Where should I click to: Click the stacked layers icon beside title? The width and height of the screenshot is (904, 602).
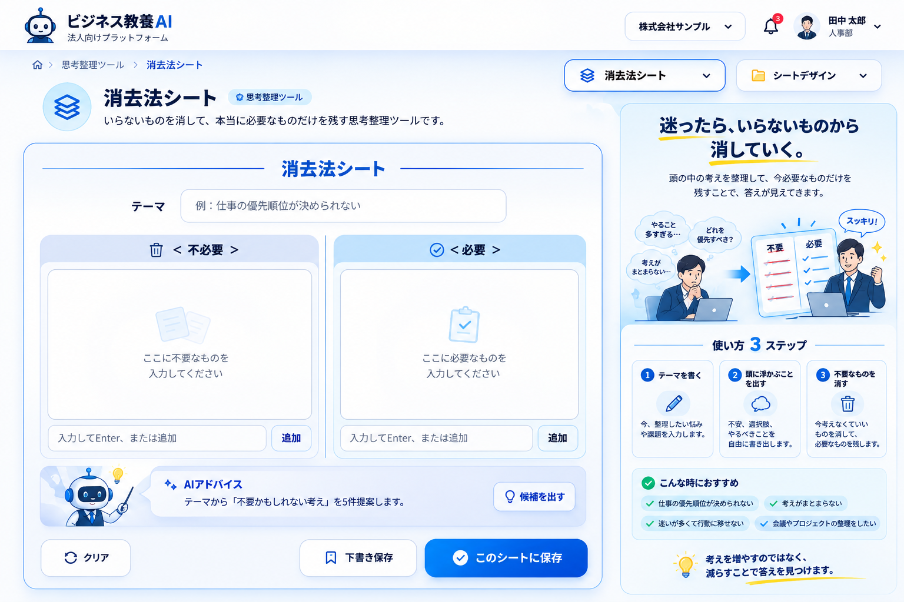click(x=67, y=107)
